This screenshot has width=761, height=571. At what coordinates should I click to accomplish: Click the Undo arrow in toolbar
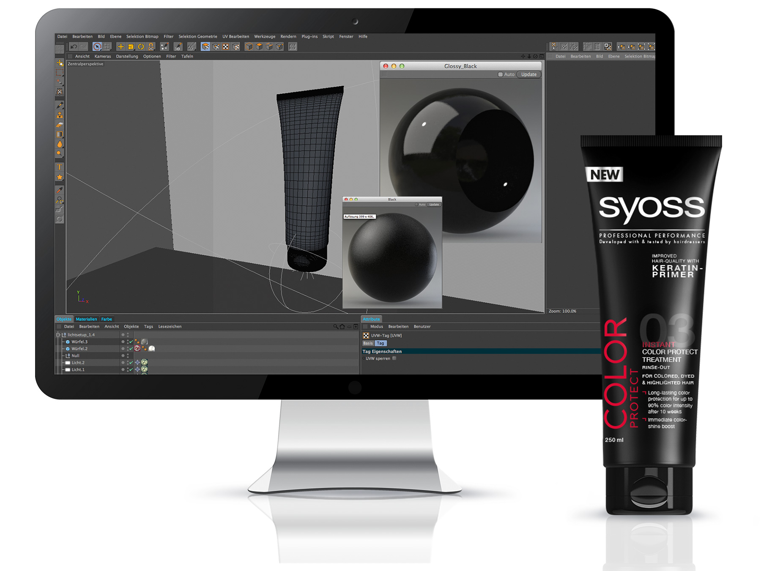(74, 46)
